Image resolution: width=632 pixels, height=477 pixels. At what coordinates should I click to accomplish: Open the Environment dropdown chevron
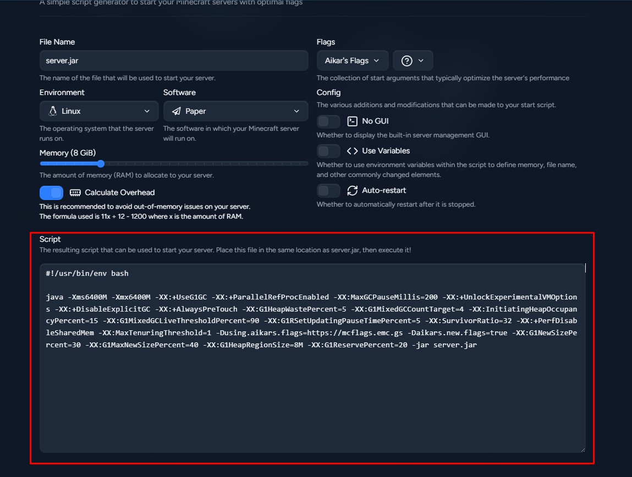pos(147,111)
